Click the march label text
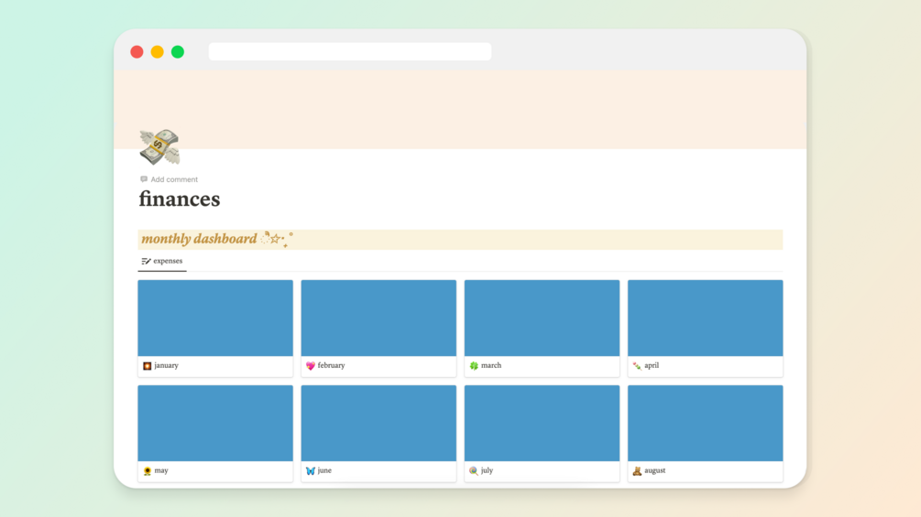The height and width of the screenshot is (517, 921). (x=491, y=365)
